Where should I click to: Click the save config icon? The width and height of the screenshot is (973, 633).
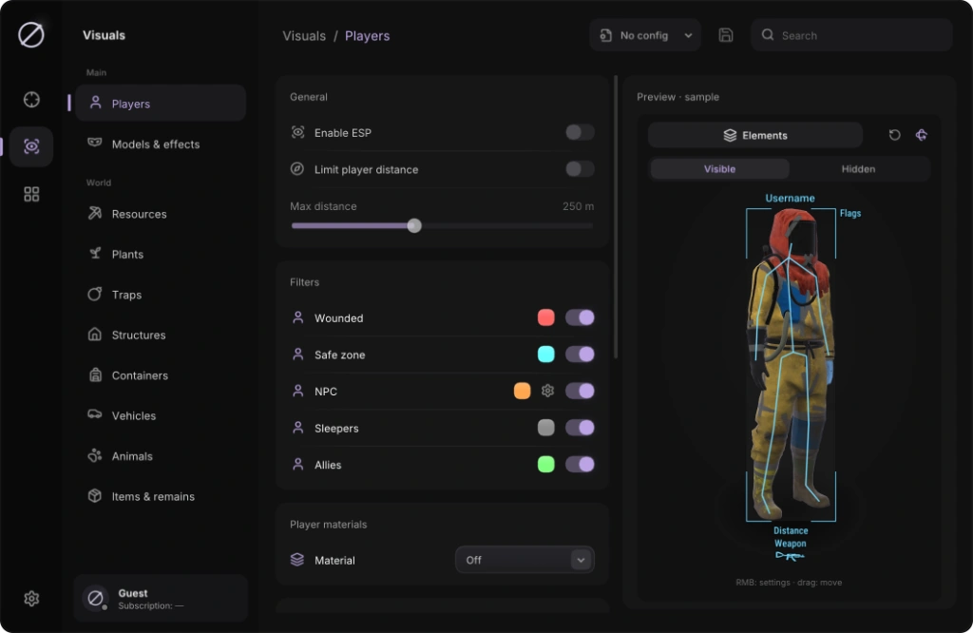click(x=725, y=35)
